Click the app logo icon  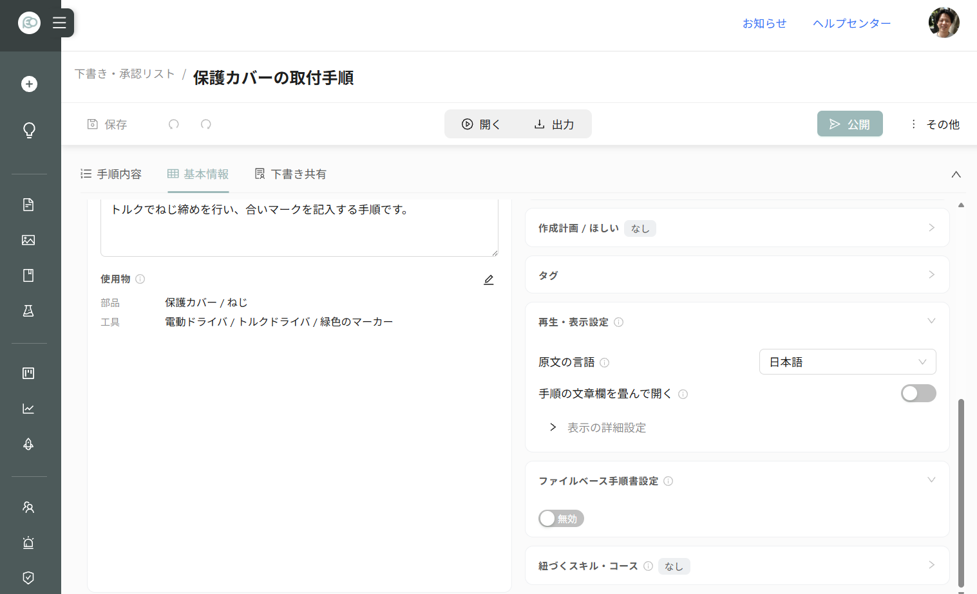[29, 23]
